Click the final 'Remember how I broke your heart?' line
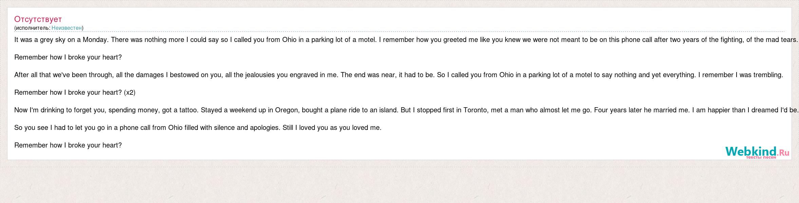The width and height of the screenshot is (799, 203). 68,145
